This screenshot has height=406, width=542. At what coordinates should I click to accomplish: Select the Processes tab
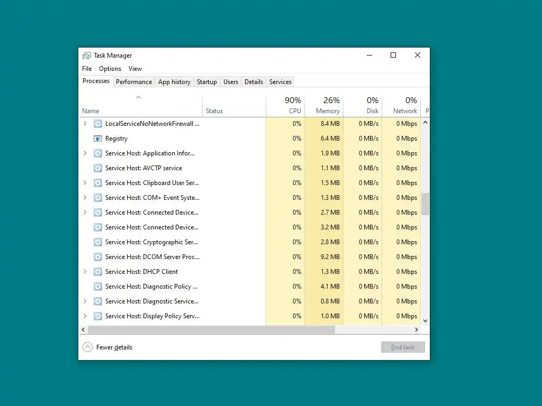[x=96, y=81]
